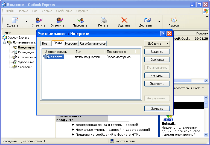
Task: Click the Моя почта account icon
Action: point(45,57)
